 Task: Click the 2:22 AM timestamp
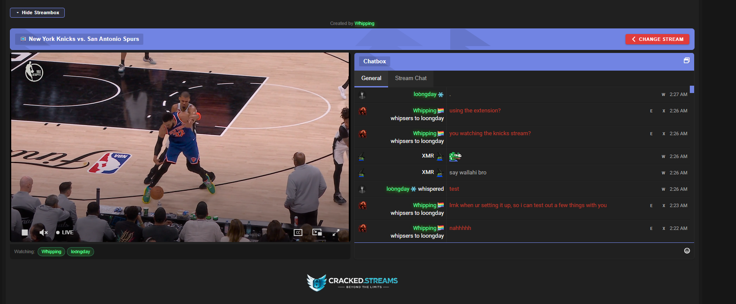679,229
